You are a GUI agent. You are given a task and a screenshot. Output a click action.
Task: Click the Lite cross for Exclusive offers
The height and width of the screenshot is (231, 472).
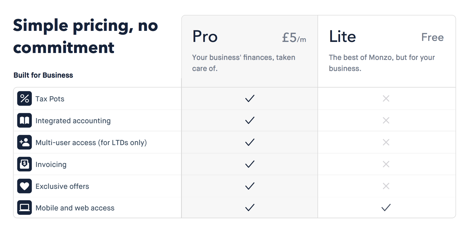point(386,186)
